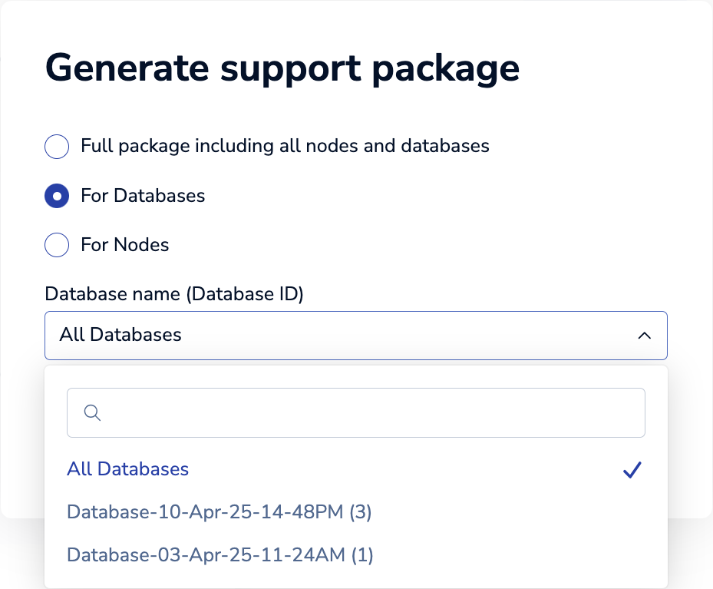Select the For Databases option

(57, 196)
